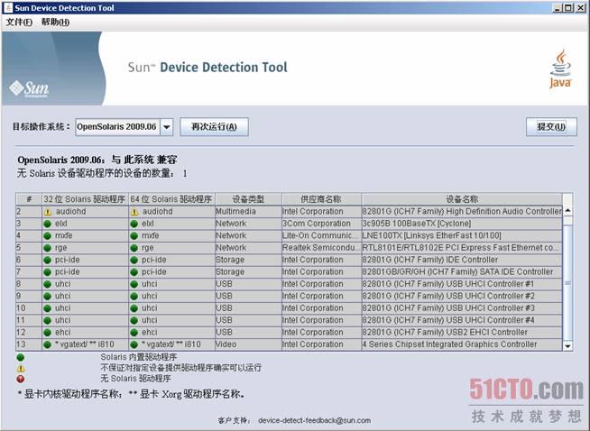Click the yellow warning legend icon
The width and height of the screenshot is (590, 431).
(21, 368)
